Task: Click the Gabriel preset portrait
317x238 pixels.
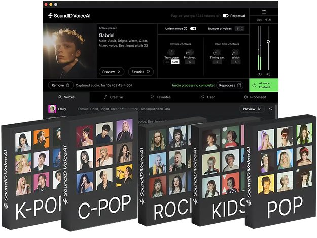Action: (70, 51)
